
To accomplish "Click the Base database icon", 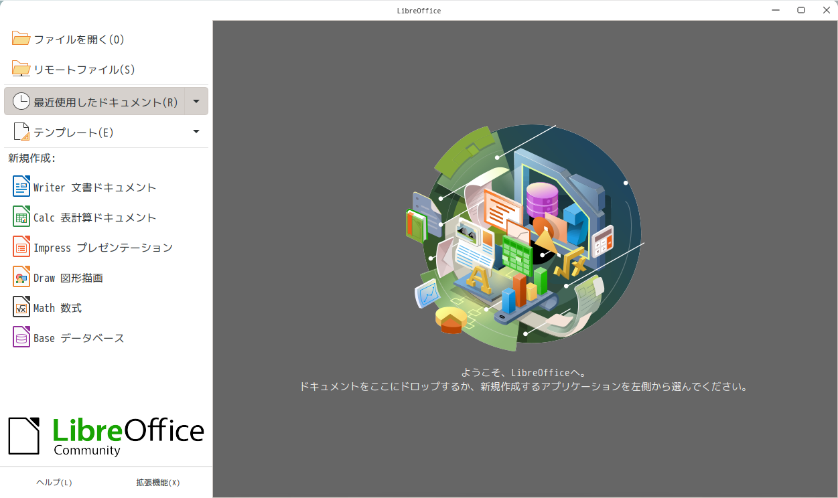I will (x=21, y=337).
